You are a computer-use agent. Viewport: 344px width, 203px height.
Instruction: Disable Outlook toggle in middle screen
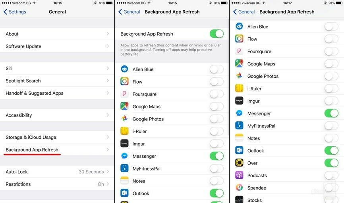click(x=216, y=193)
